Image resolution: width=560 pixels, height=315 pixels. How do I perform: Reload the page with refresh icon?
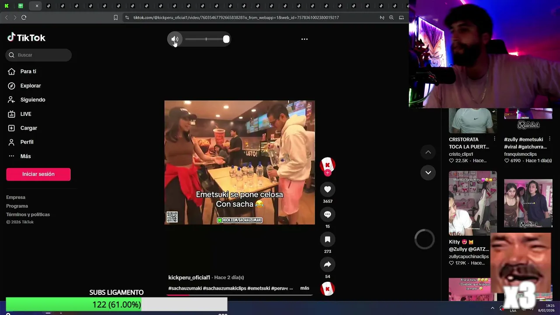[24, 17]
